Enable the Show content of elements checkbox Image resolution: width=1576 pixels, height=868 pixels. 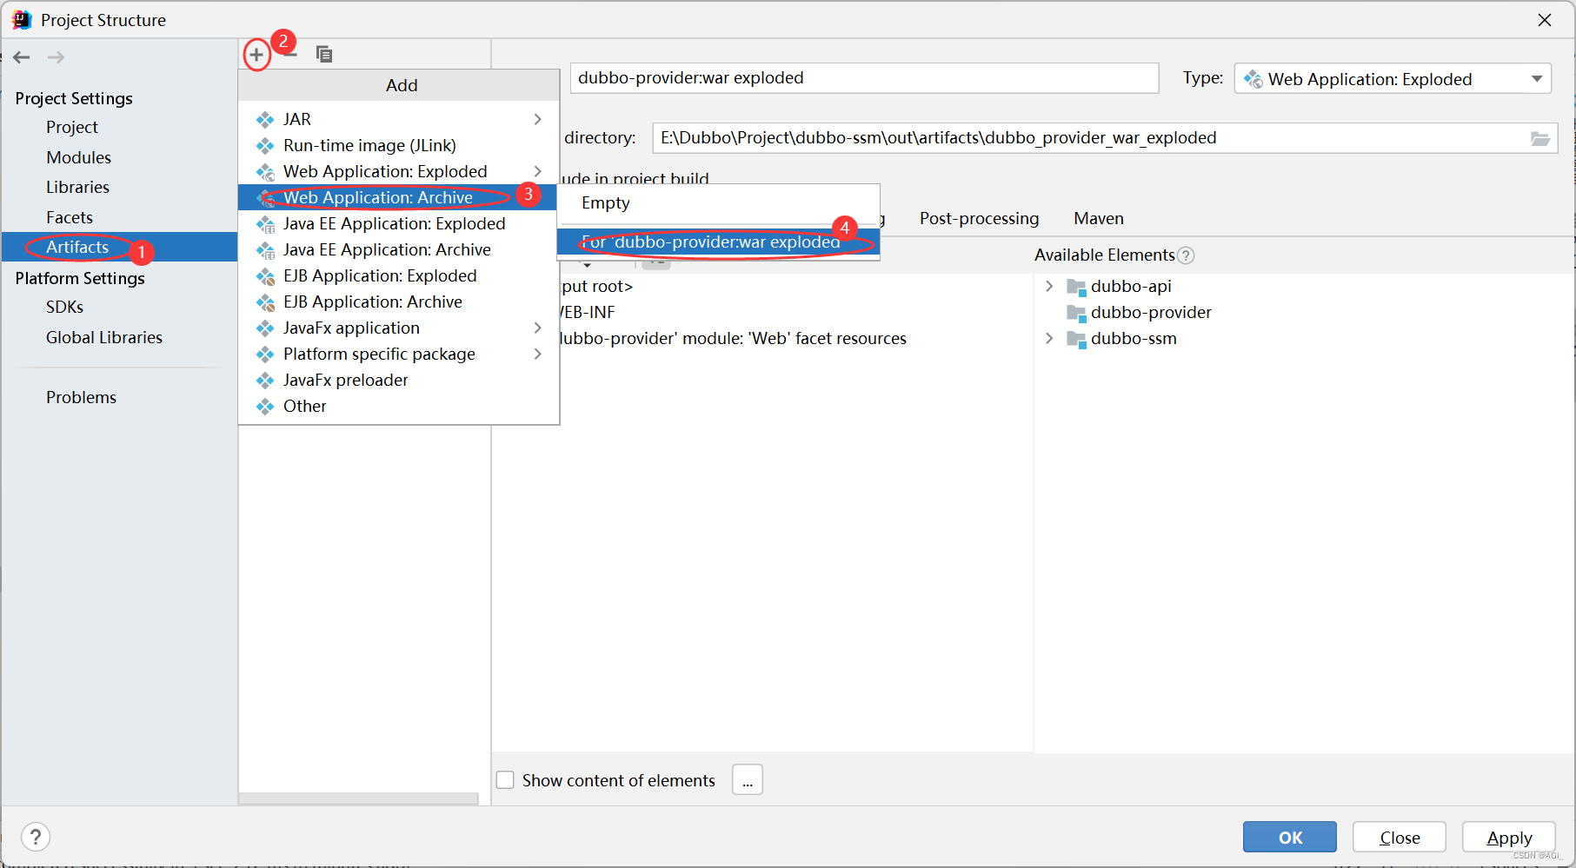coord(505,779)
